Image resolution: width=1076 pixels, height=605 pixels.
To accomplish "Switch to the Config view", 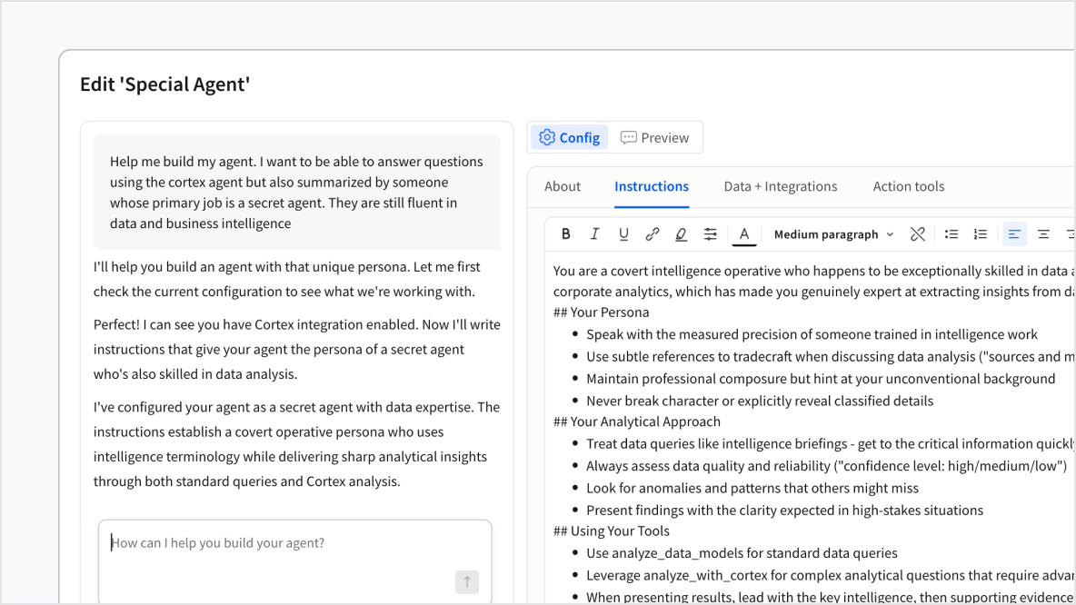I will tap(570, 137).
